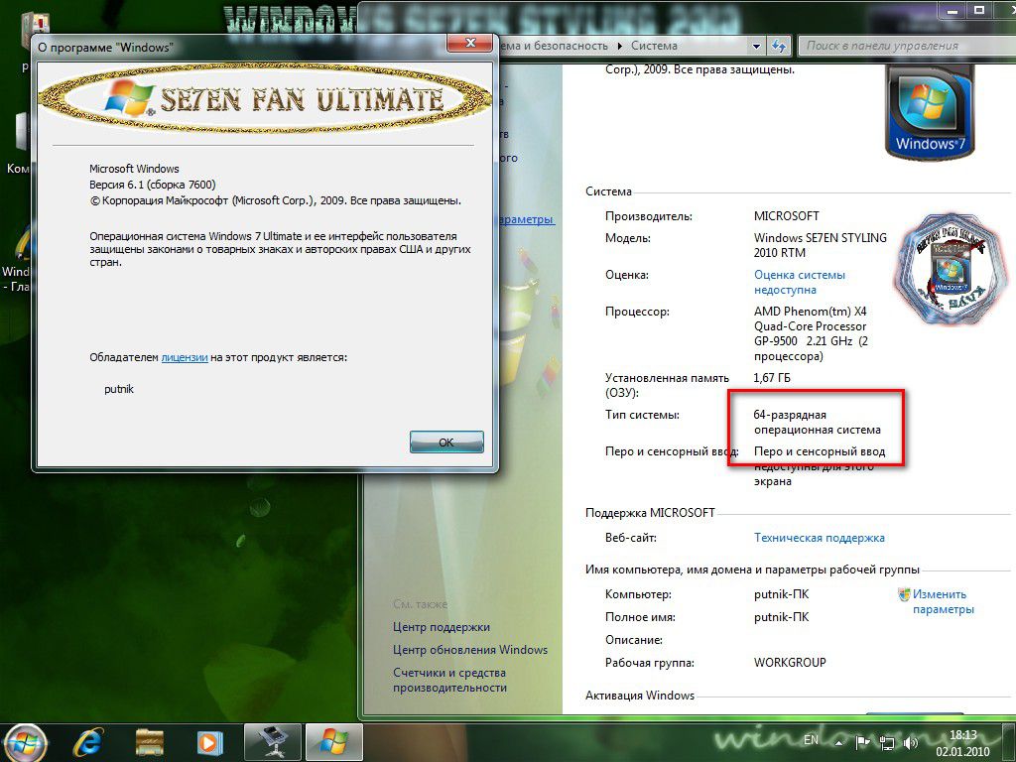Viewport: 1016px width, 762px height.
Task: Click the SE7EN STYLING OEM badge logo
Action: (x=951, y=269)
